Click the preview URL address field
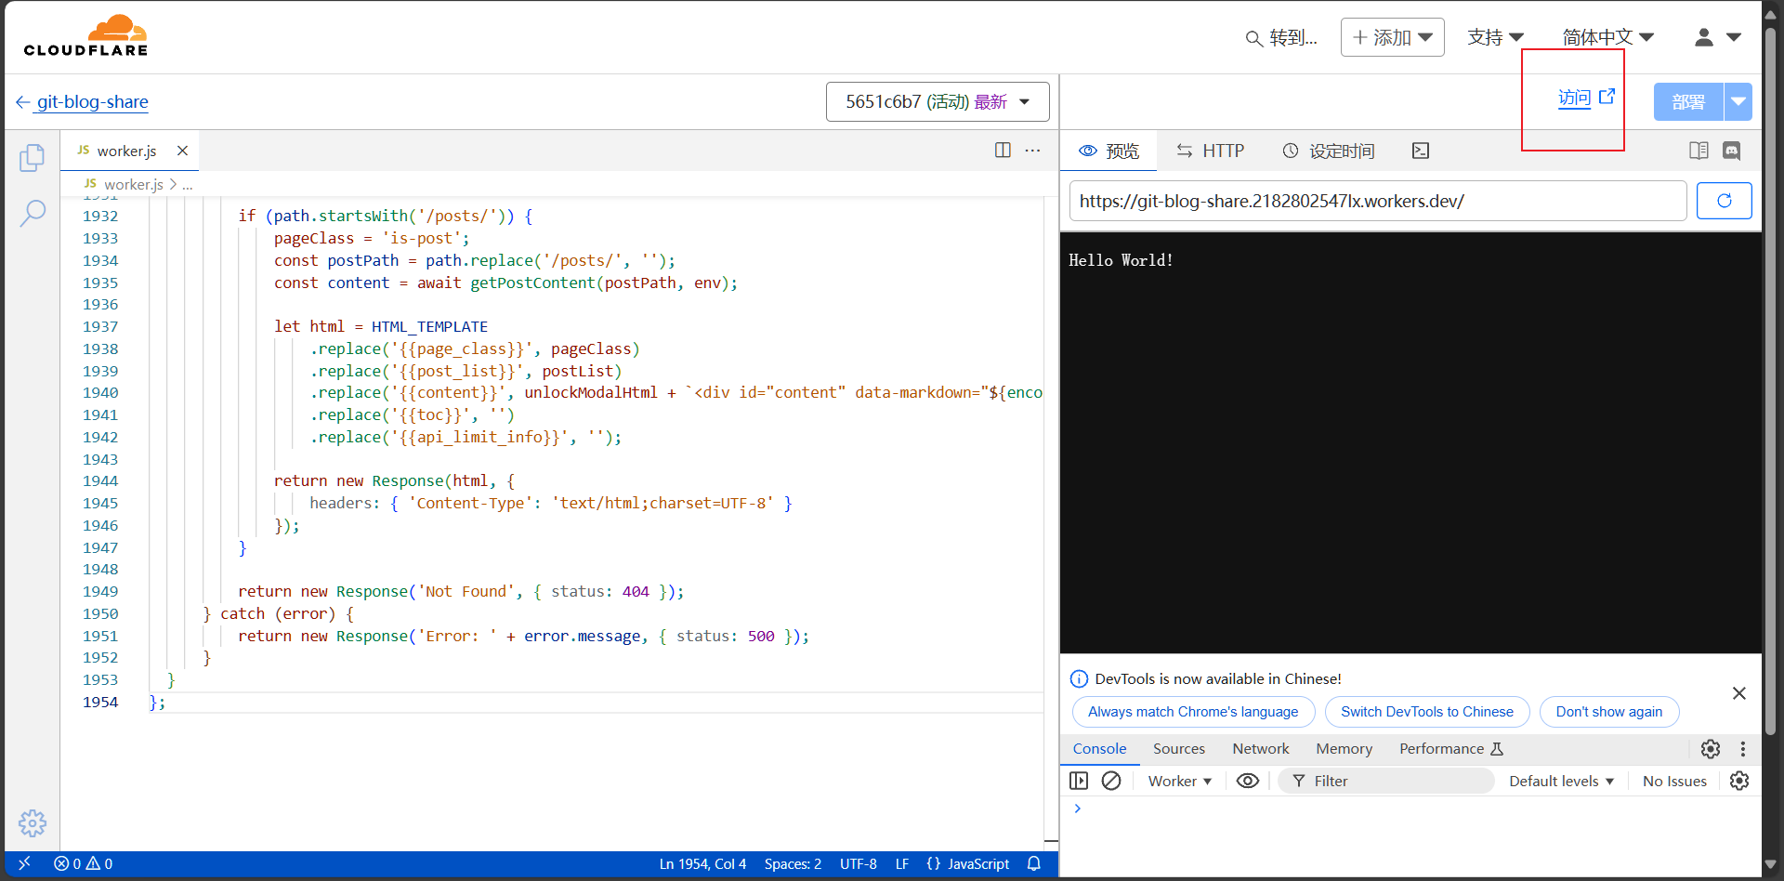 pos(1378,201)
